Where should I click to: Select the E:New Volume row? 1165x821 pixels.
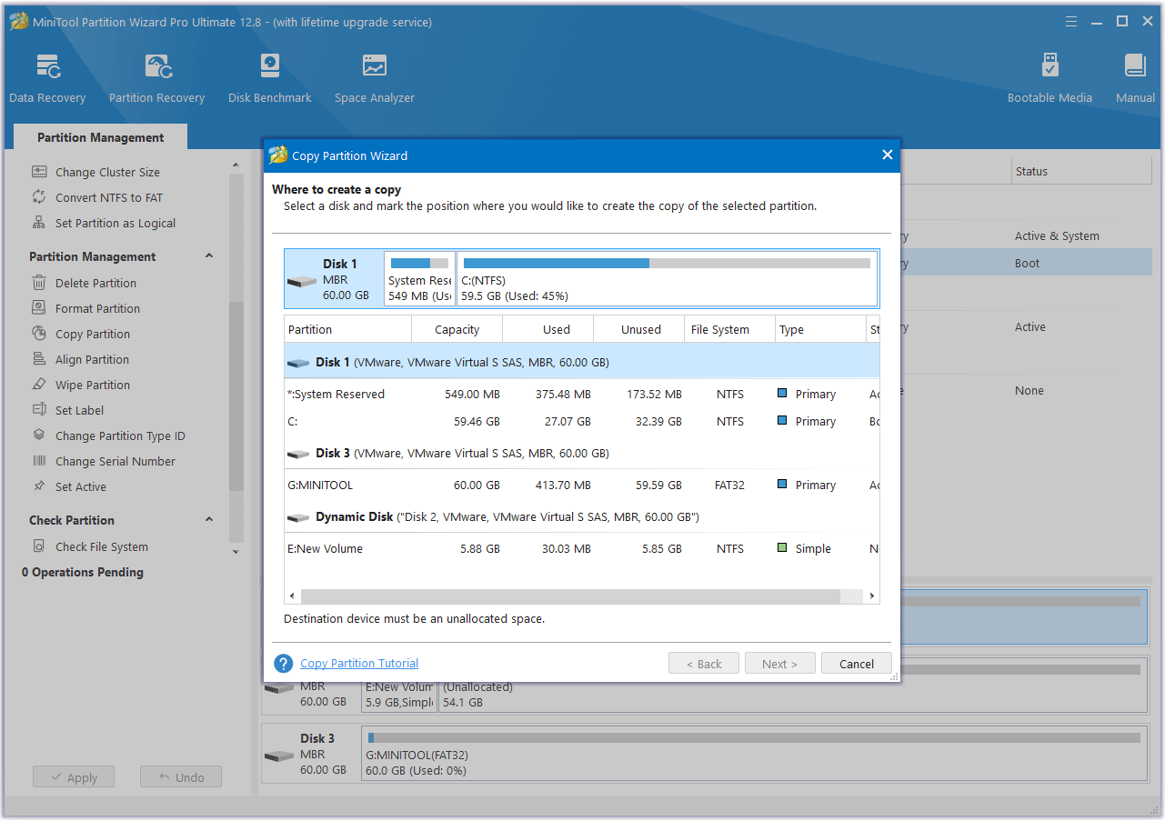click(x=582, y=548)
